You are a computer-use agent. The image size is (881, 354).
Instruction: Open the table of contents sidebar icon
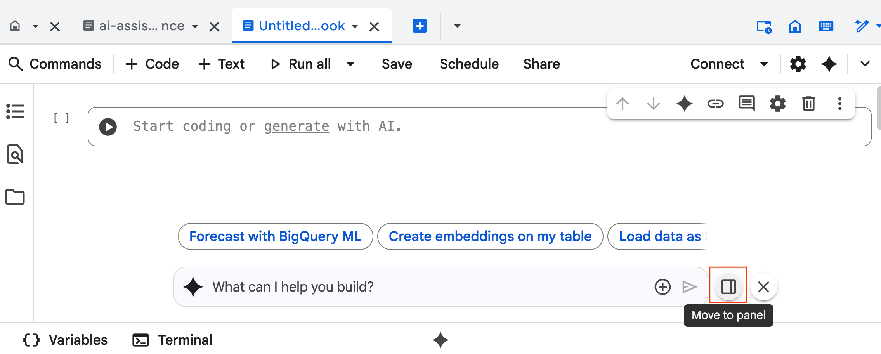(15, 111)
